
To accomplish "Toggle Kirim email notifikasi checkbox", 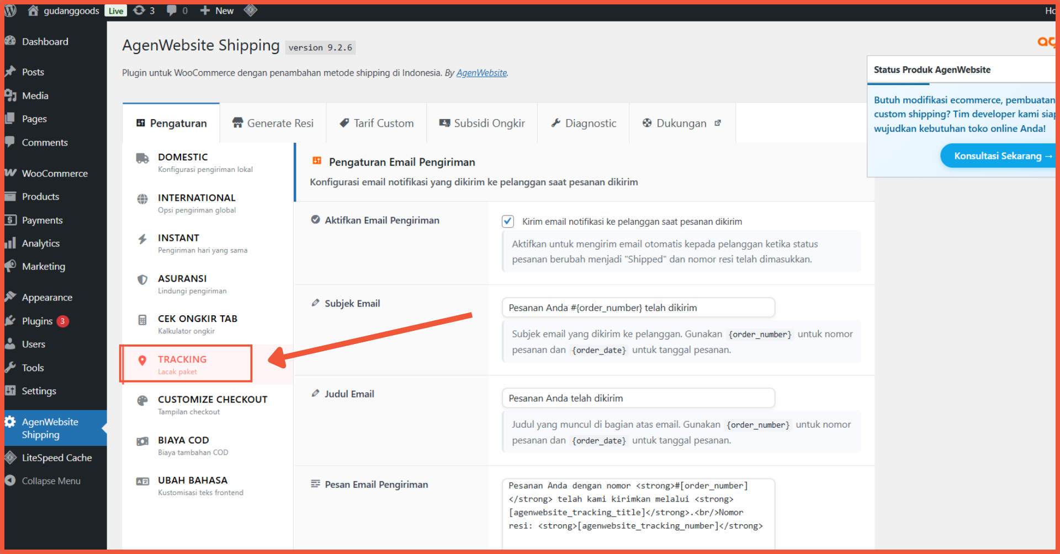I will coord(508,221).
